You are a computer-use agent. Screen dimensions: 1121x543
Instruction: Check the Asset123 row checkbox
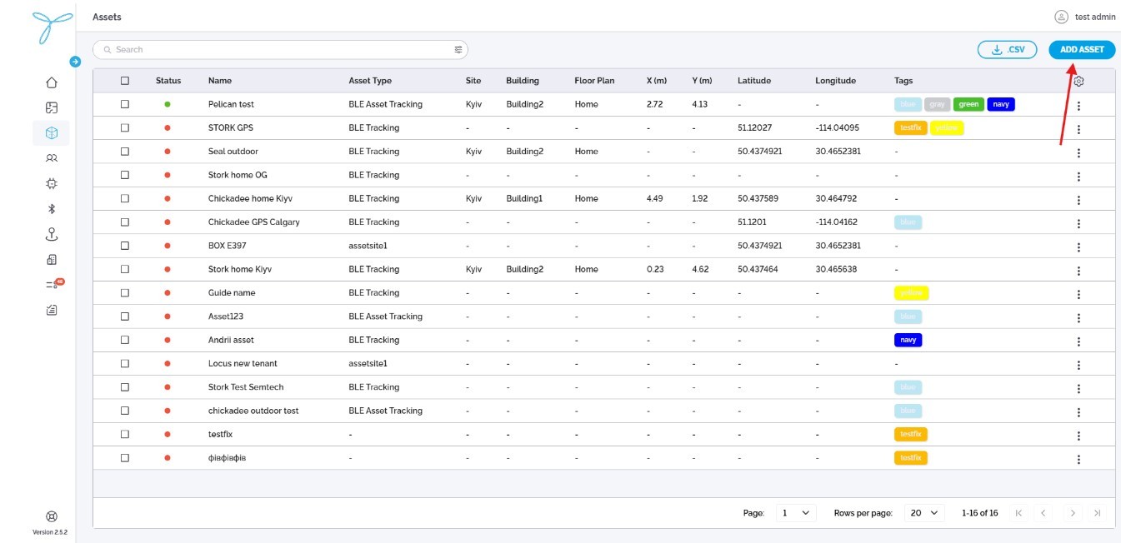click(125, 316)
